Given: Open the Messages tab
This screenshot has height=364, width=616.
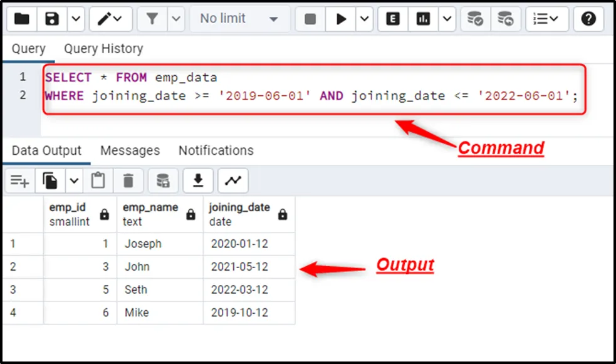Looking at the screenshot, I should coord(130,150).
